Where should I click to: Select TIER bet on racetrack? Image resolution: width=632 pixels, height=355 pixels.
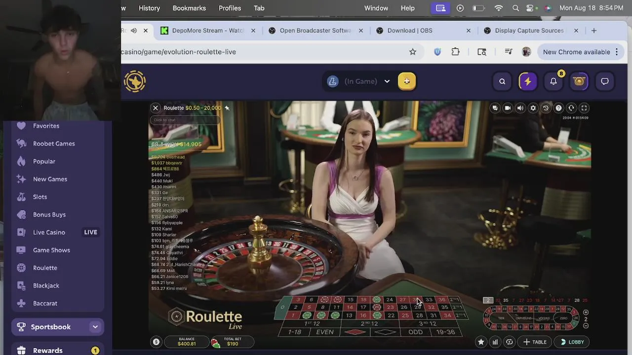tap(502, 318)
